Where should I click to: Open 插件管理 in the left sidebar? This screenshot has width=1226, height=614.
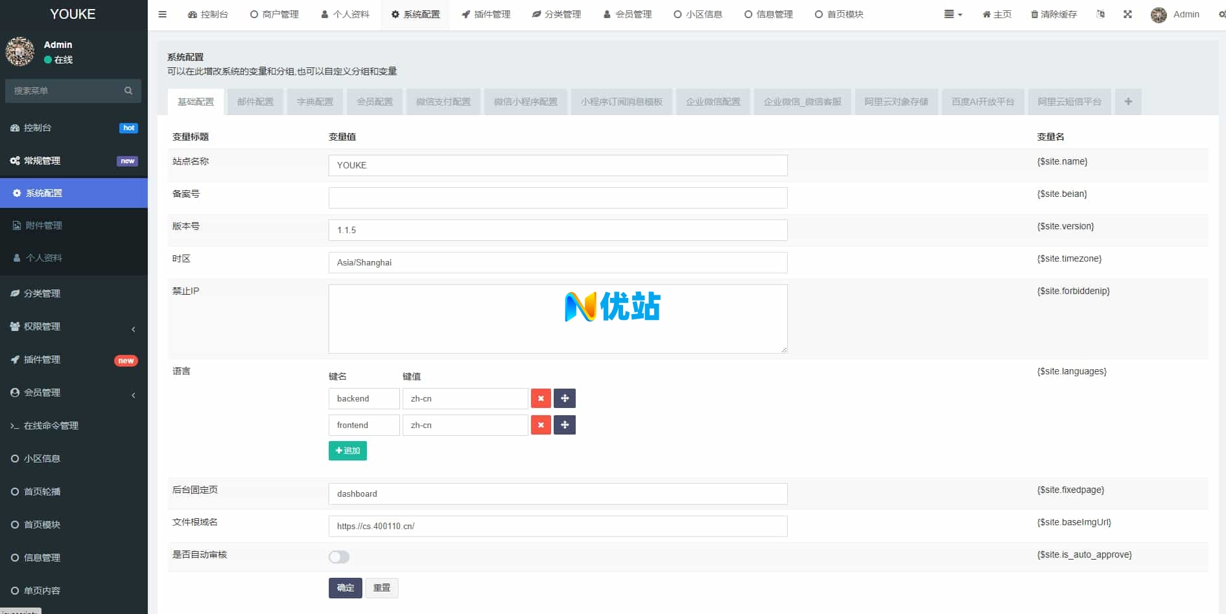coord(42,359)
